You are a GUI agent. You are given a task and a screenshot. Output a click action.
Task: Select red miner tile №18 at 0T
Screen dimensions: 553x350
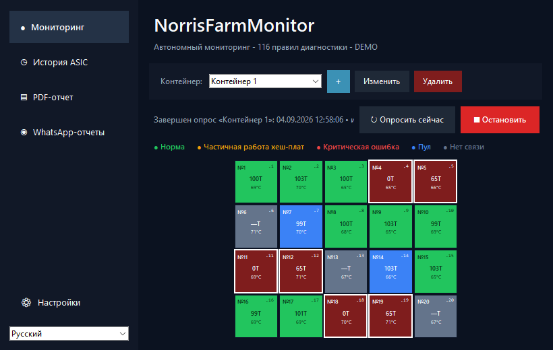click(x=345, y=316)
